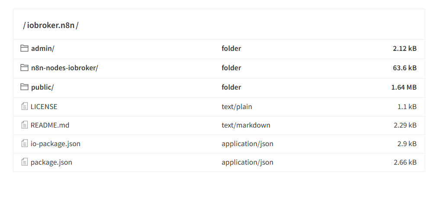The height and width of the screenshot is (200, 433).
Task: Click the text/markdown type for README.md
Action: (x=246, y=125)
